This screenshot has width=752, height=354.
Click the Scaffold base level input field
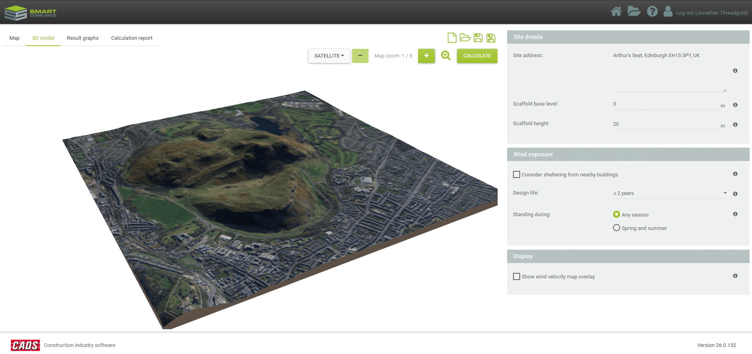point(665,104)
